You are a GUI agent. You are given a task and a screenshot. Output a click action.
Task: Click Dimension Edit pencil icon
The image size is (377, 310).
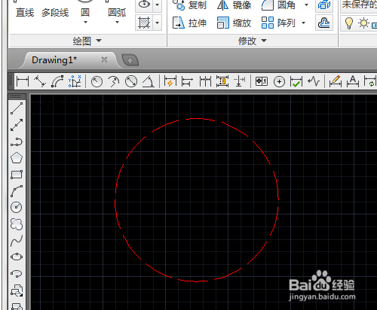tap(335, 81)
